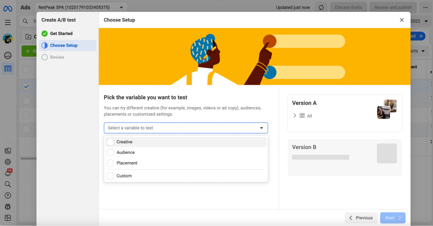Toggle the sidebar panel icon at the bottom

[x=8, y=218]
